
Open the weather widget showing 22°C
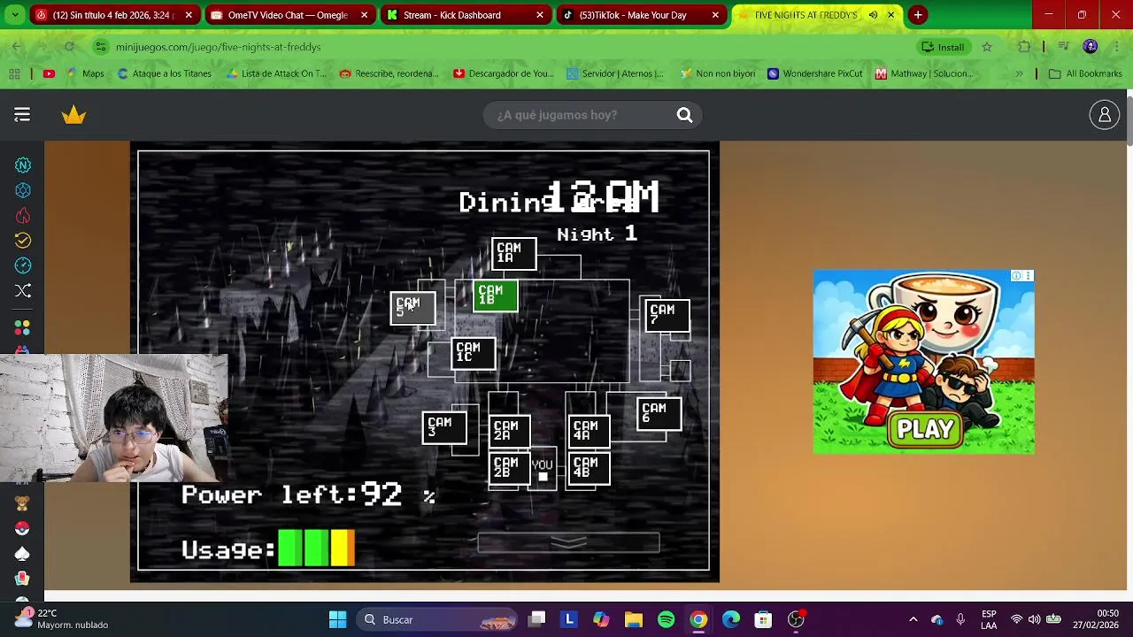coord(62,618)
